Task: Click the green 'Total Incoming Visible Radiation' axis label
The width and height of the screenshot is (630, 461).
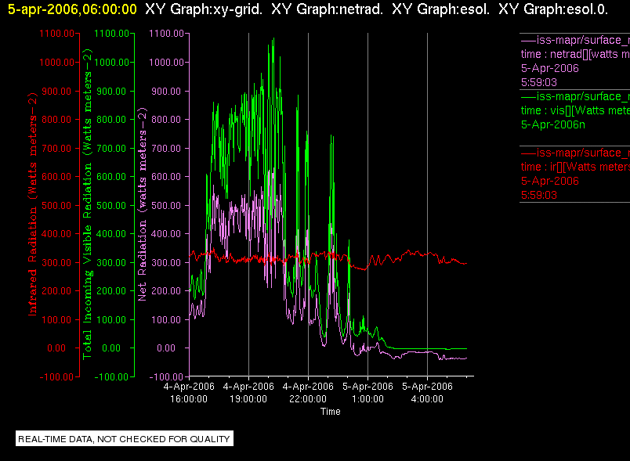Action: (x=87, y=204)
